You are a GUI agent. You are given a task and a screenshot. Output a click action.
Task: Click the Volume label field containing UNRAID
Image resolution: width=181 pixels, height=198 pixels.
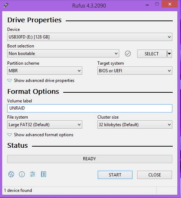90,108
